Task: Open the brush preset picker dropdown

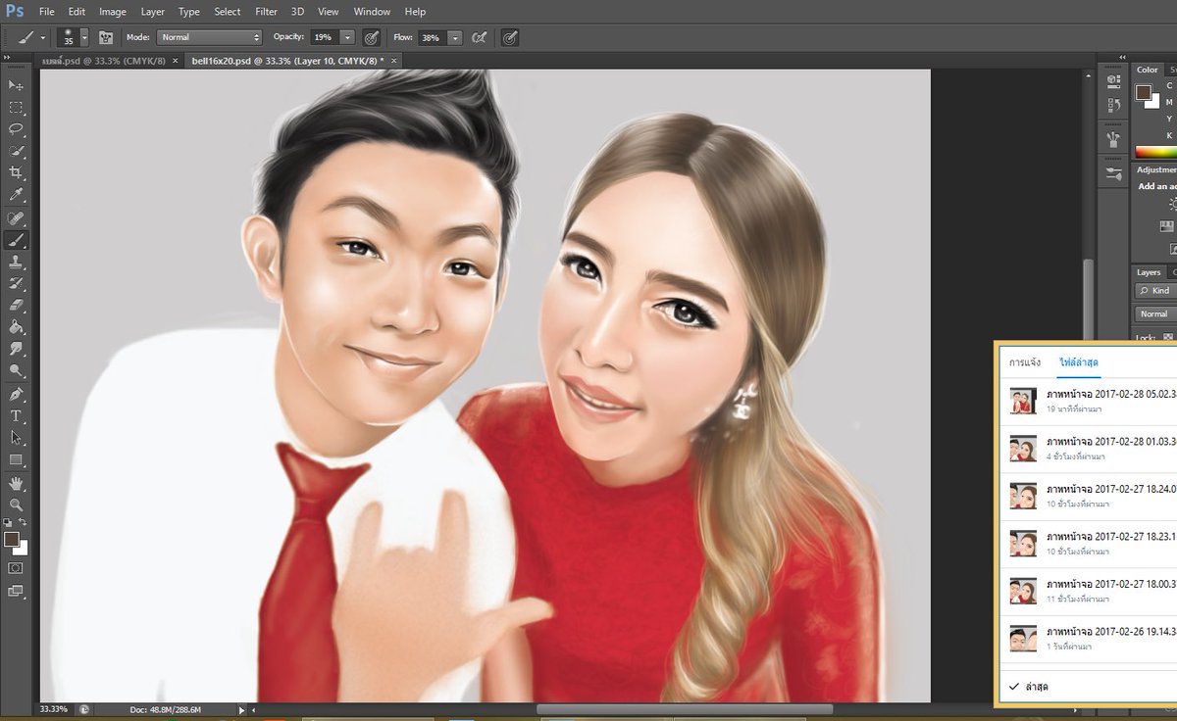Action: [x=84, y=37]
